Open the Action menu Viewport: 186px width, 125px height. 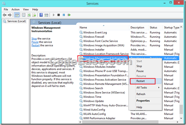point(16,9)
